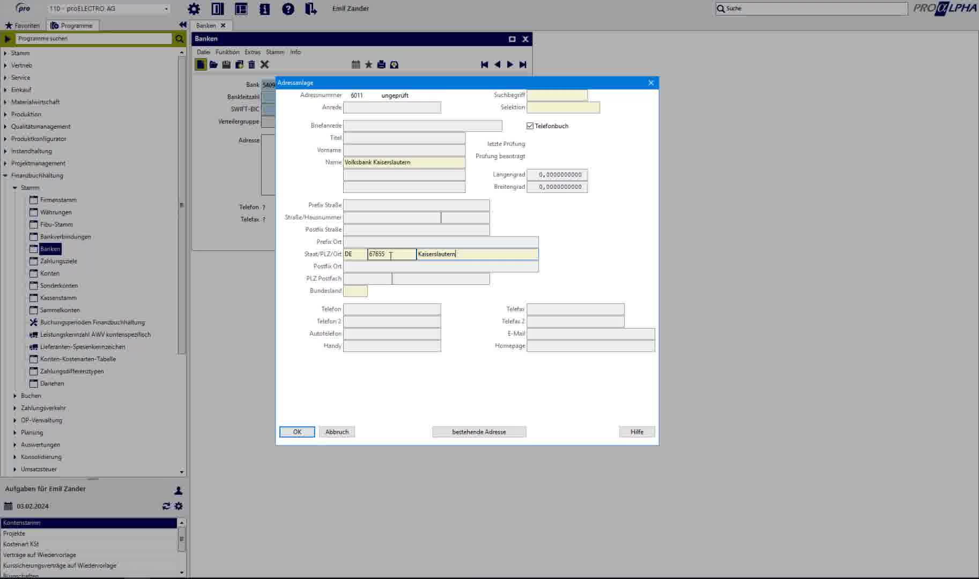This screenshot has height=579, width=979.
Task: Click the split-panel layout icon in top bar
Action: (x=241, y=9)
